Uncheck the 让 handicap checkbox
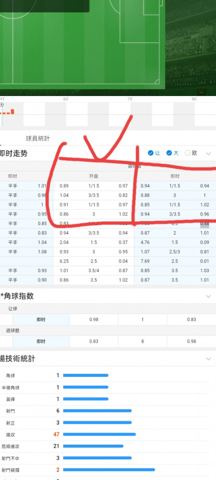216x480 pixels. (151, 153)
